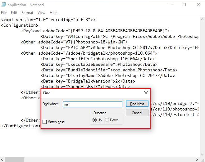This screenshot has height=162, width=205.
Task: Click the Payload adobeCode line
Action: (95, 31)
